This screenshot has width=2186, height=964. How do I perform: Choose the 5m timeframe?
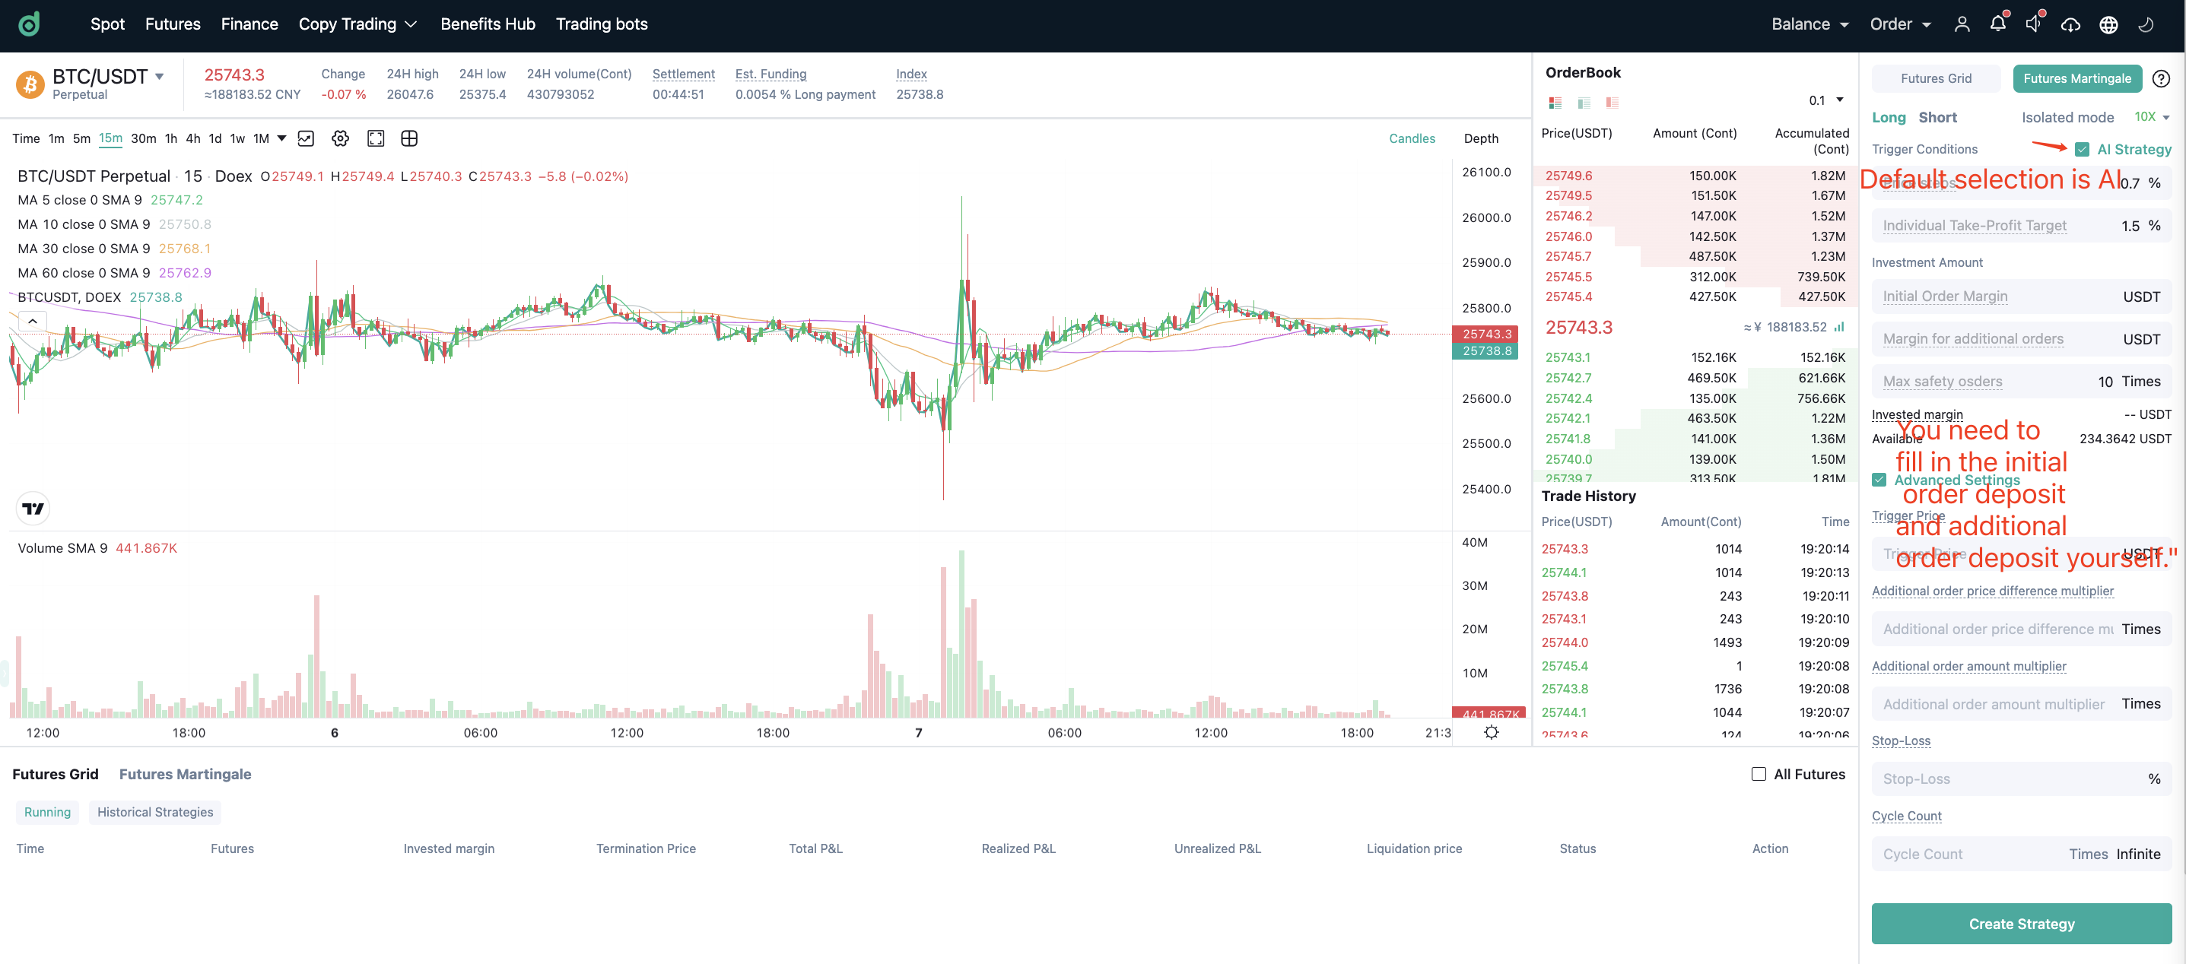click(81, 138)
